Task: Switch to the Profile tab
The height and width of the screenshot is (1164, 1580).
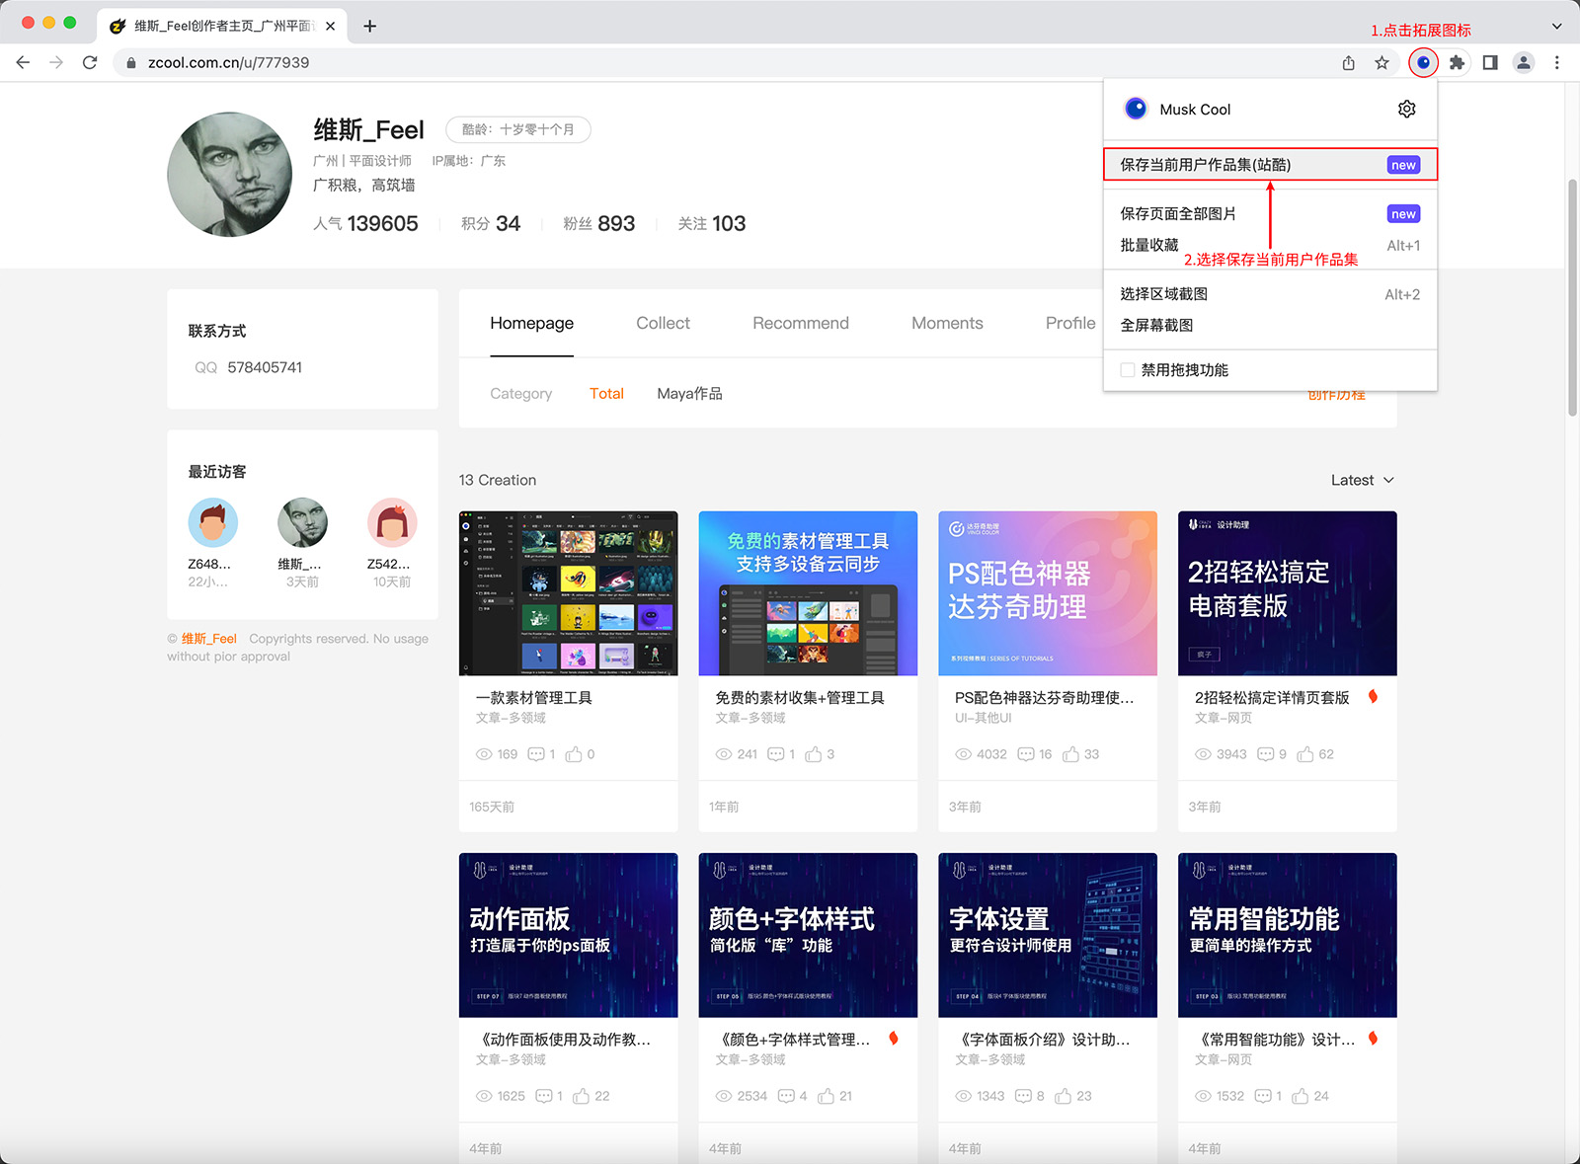Action: [x=1070, y=324]
